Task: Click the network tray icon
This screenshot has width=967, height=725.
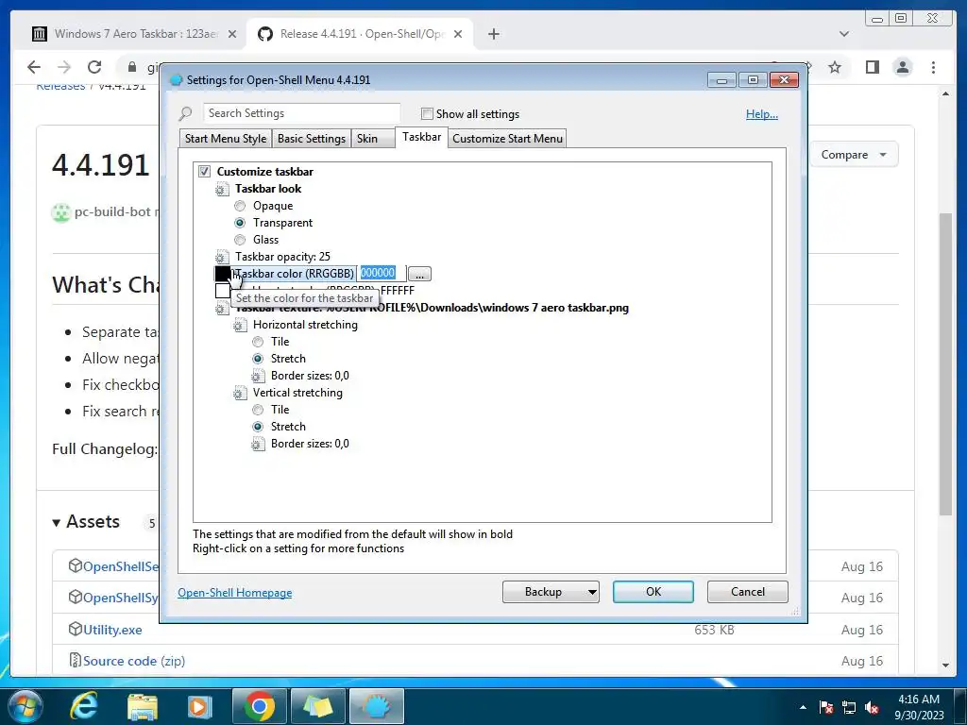Action: pyautogui.click(x=849, y=707)
